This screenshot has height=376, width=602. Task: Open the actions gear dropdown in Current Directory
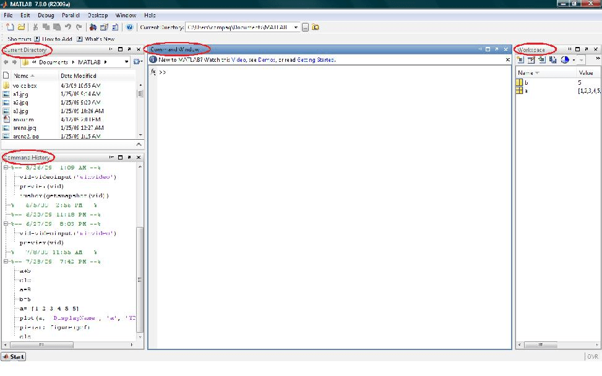pos(137,62)
